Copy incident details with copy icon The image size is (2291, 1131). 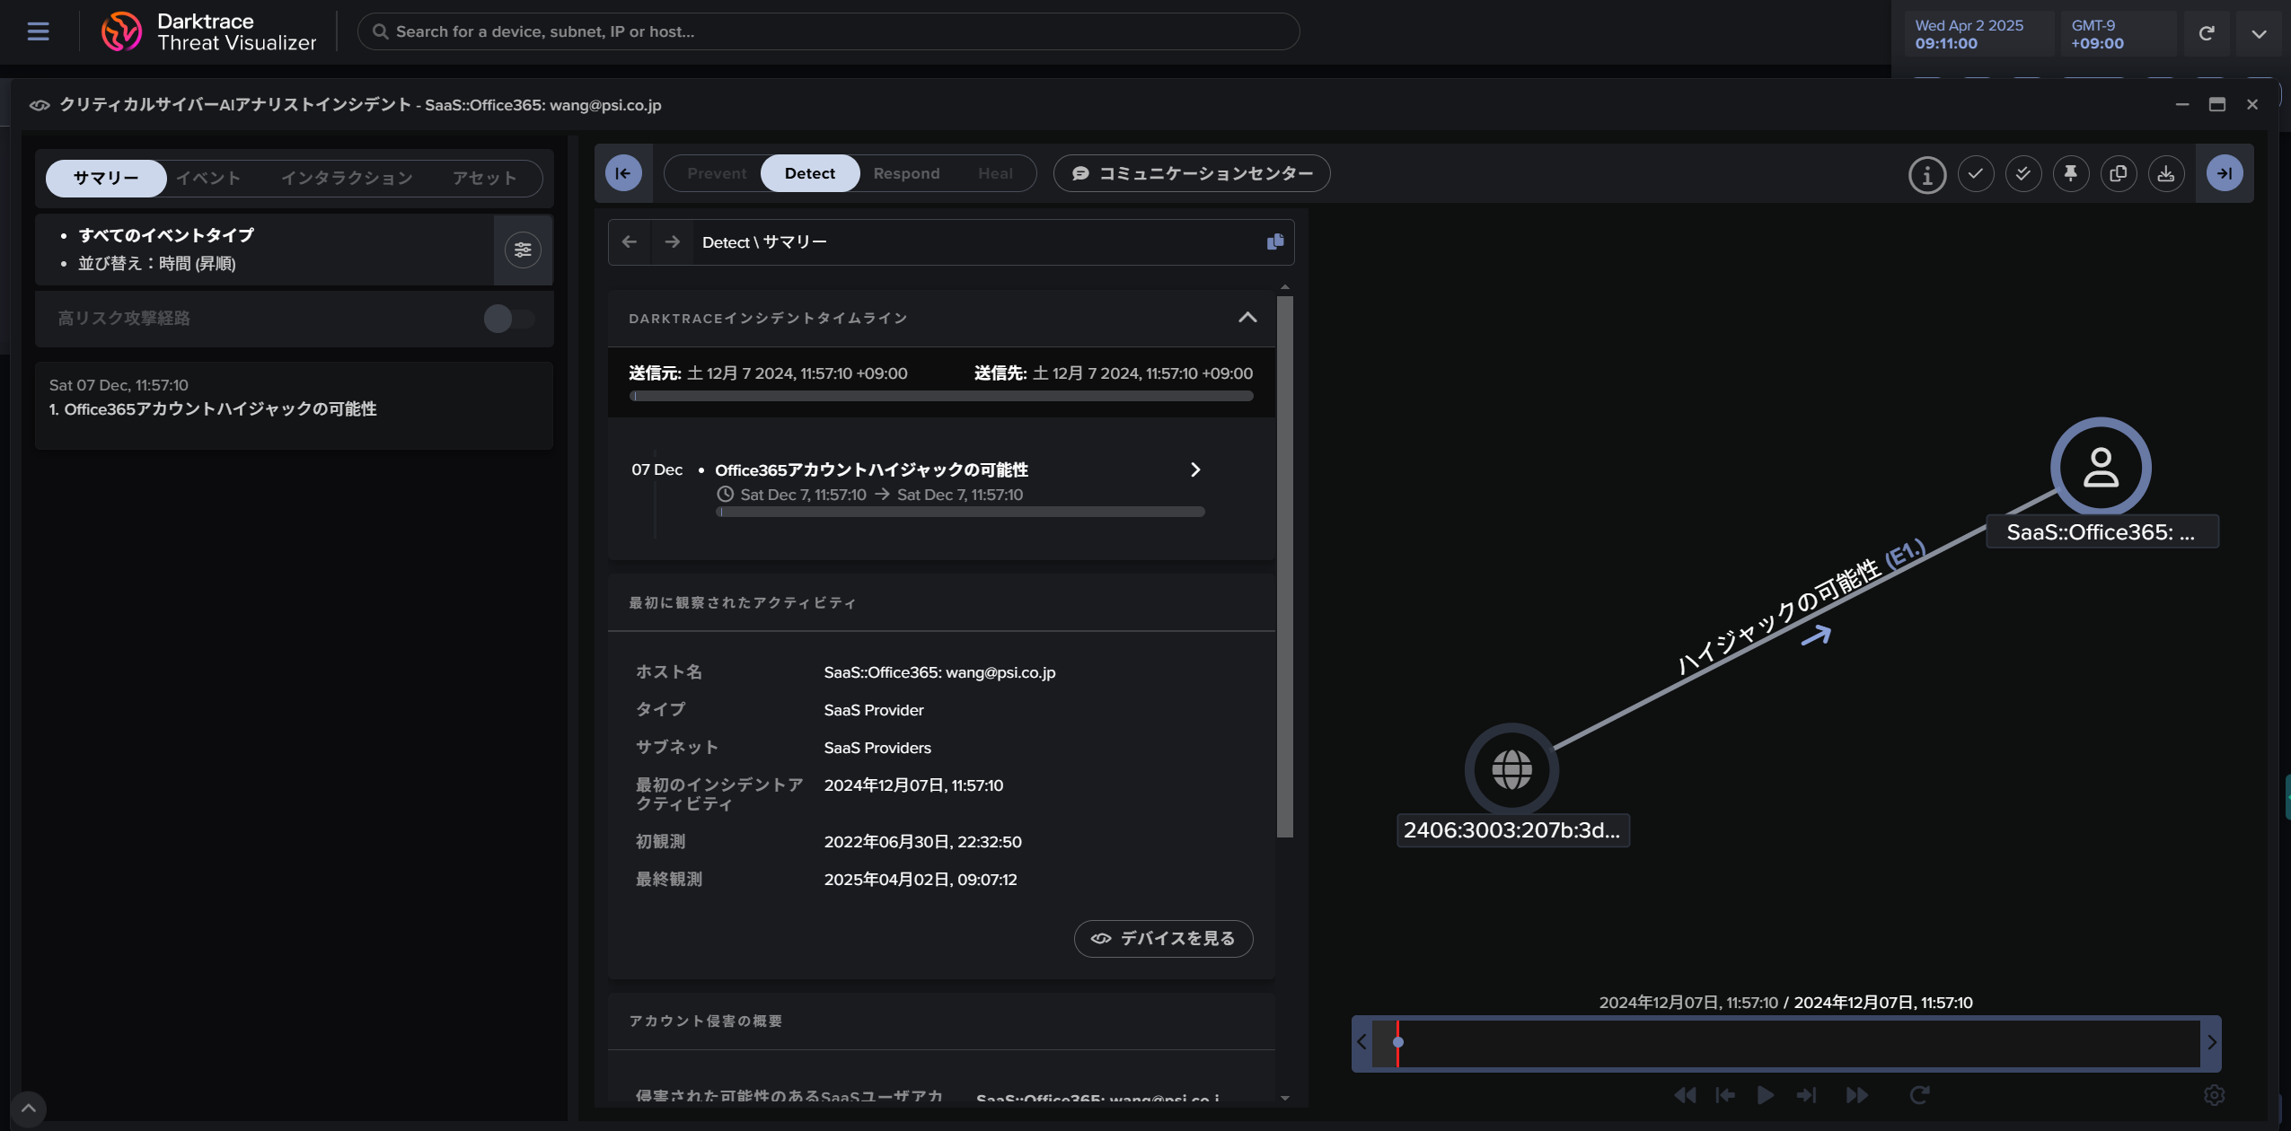pos(2119,173)
